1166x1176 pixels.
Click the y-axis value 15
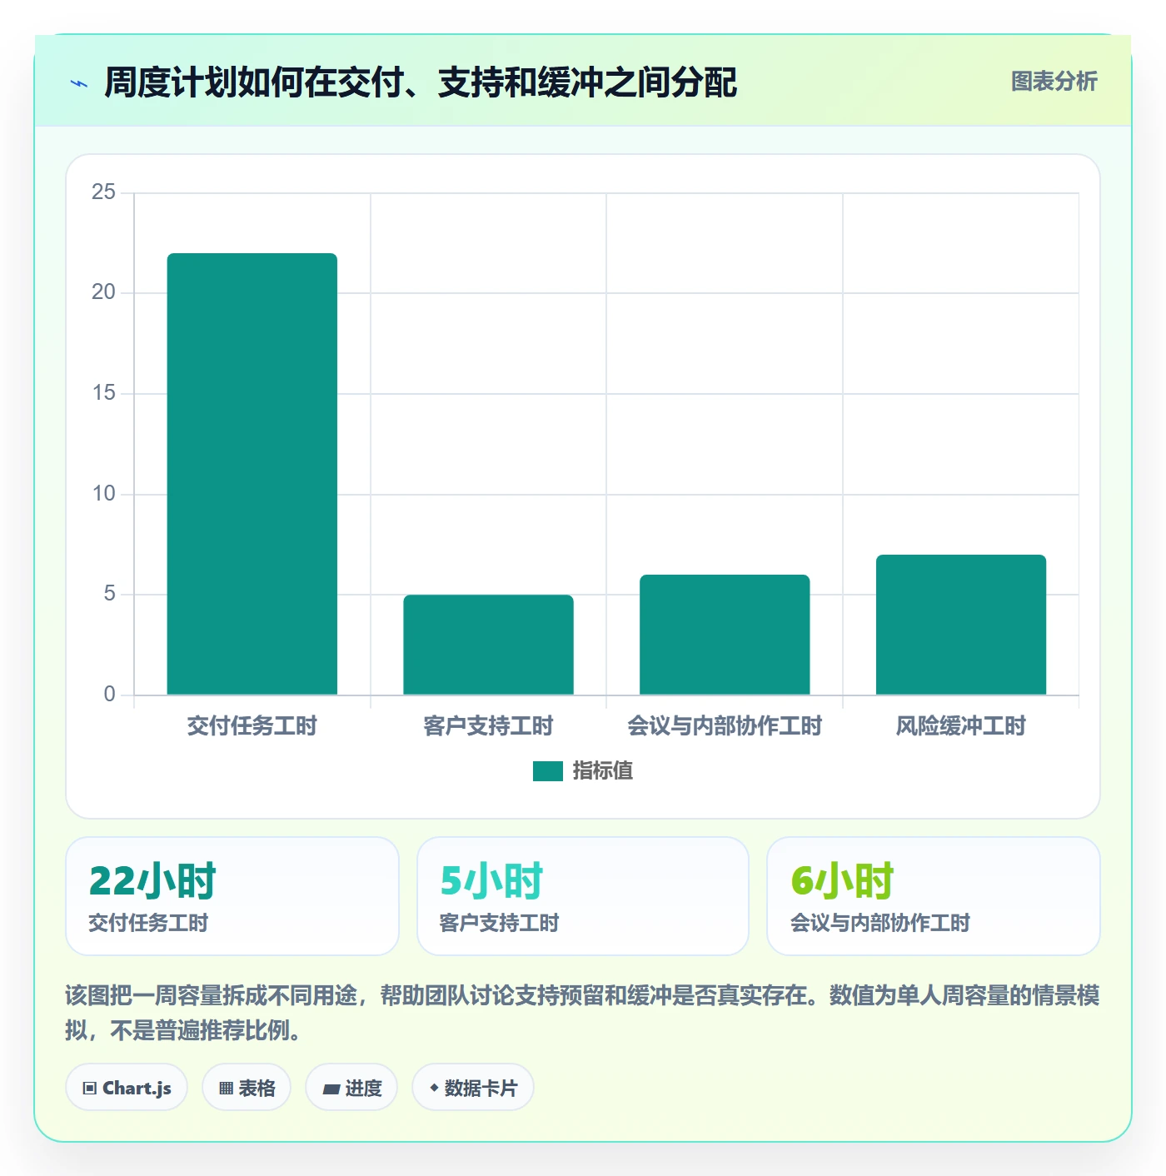(x=104, y=393)
